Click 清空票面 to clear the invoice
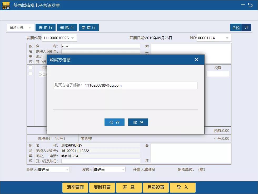The width and height of the screenshot is (258, 194). pyautogui.click(x=75, y=187)
